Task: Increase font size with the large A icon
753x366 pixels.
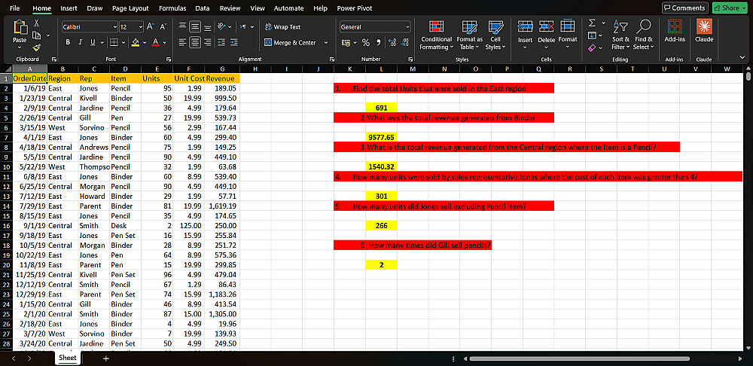Action: [x=151, y=27]
